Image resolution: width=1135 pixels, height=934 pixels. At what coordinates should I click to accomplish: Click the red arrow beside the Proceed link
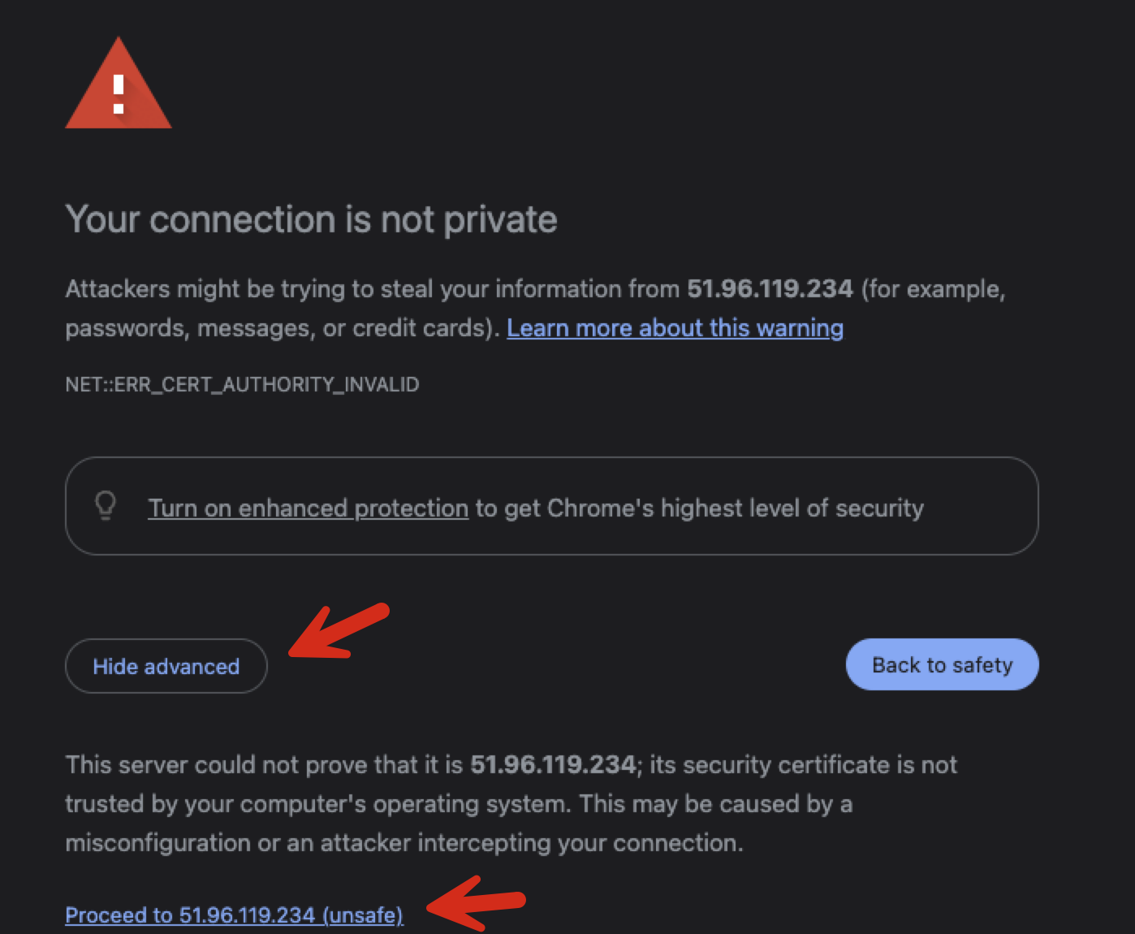click(x=476, y=902)
